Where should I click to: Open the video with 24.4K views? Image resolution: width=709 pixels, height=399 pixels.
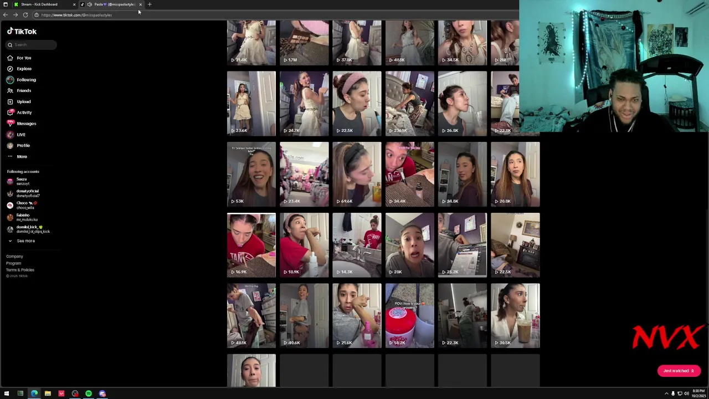coord(410,175)
